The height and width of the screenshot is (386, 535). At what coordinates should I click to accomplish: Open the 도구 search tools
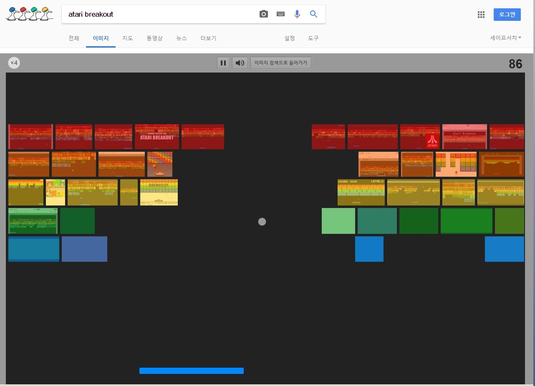point(313,38)
